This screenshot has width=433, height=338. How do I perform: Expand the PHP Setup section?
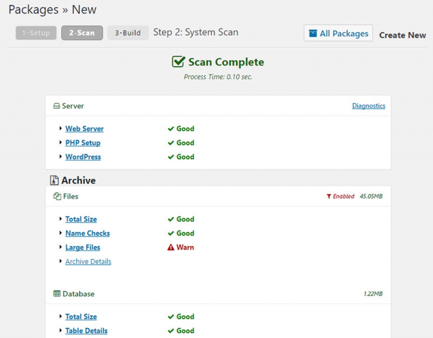83,143
